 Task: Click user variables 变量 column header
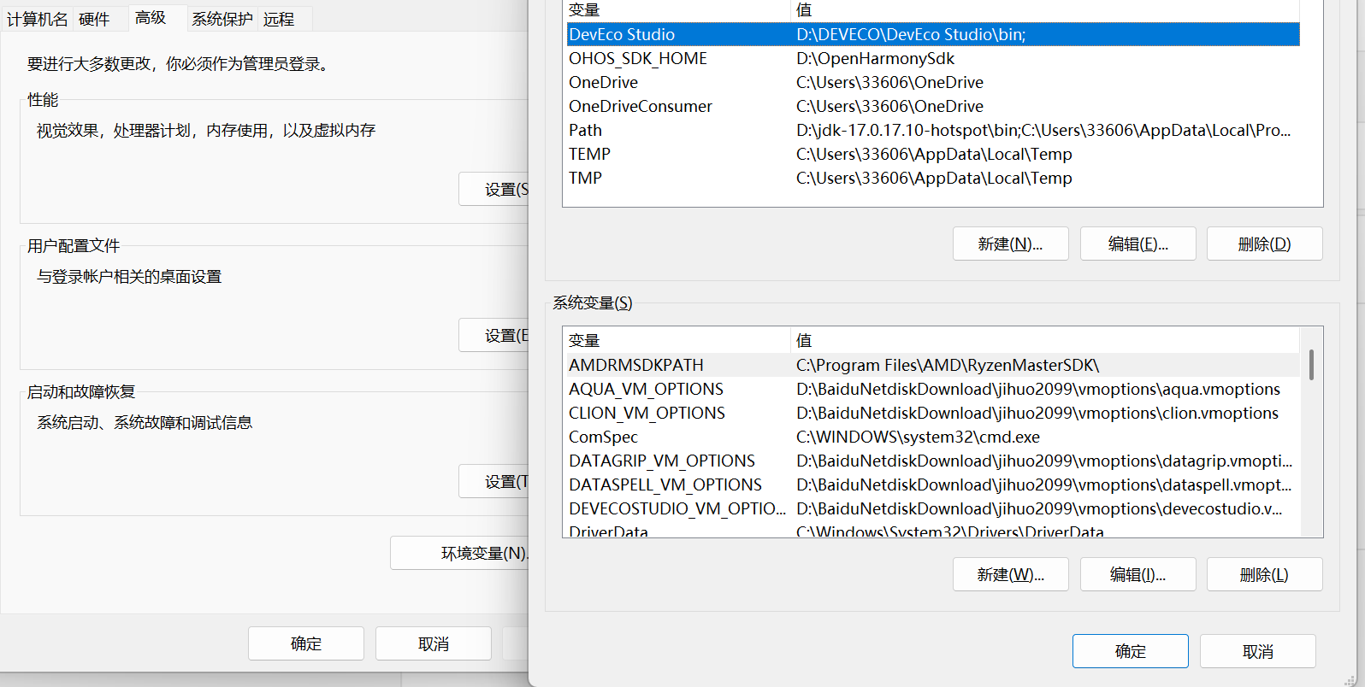click(677, 10)
